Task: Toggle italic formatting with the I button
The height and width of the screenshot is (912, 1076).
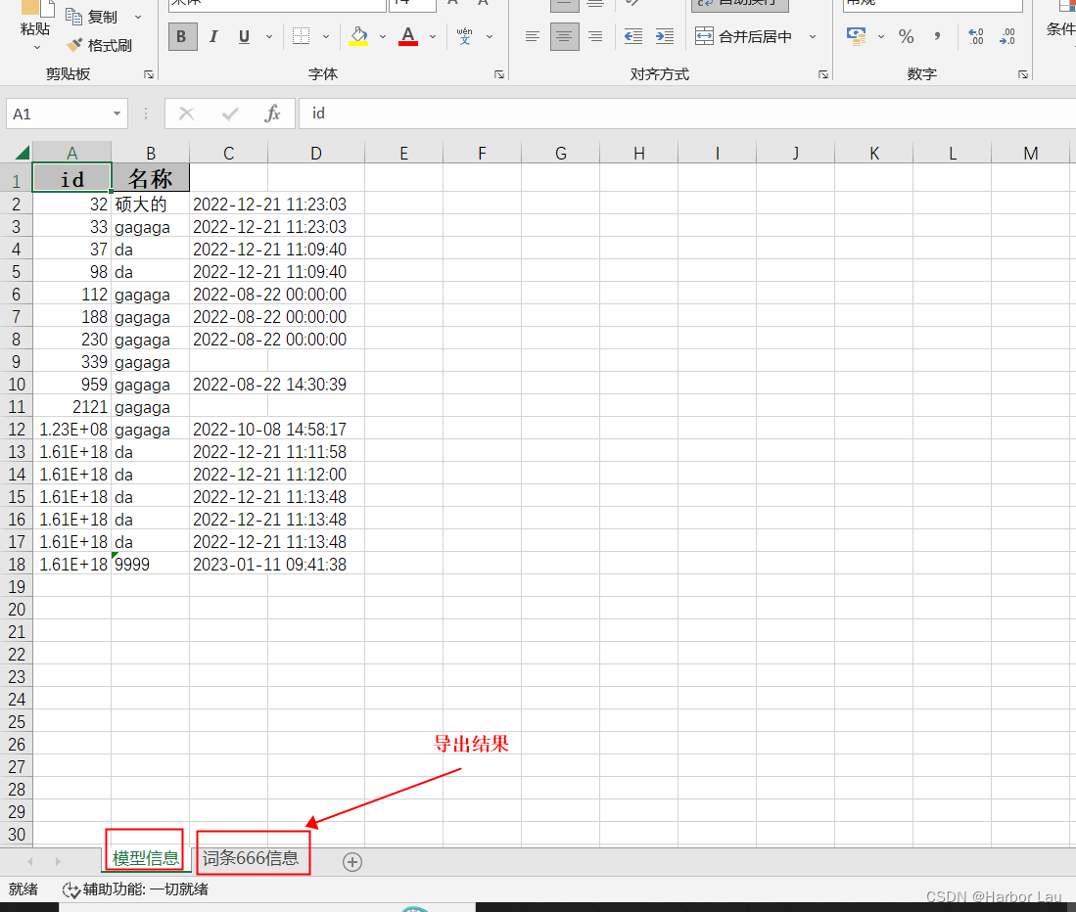Action: coord(212,36)
